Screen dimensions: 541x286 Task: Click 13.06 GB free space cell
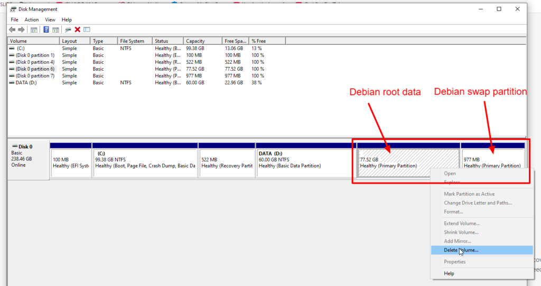pos(234,49)
